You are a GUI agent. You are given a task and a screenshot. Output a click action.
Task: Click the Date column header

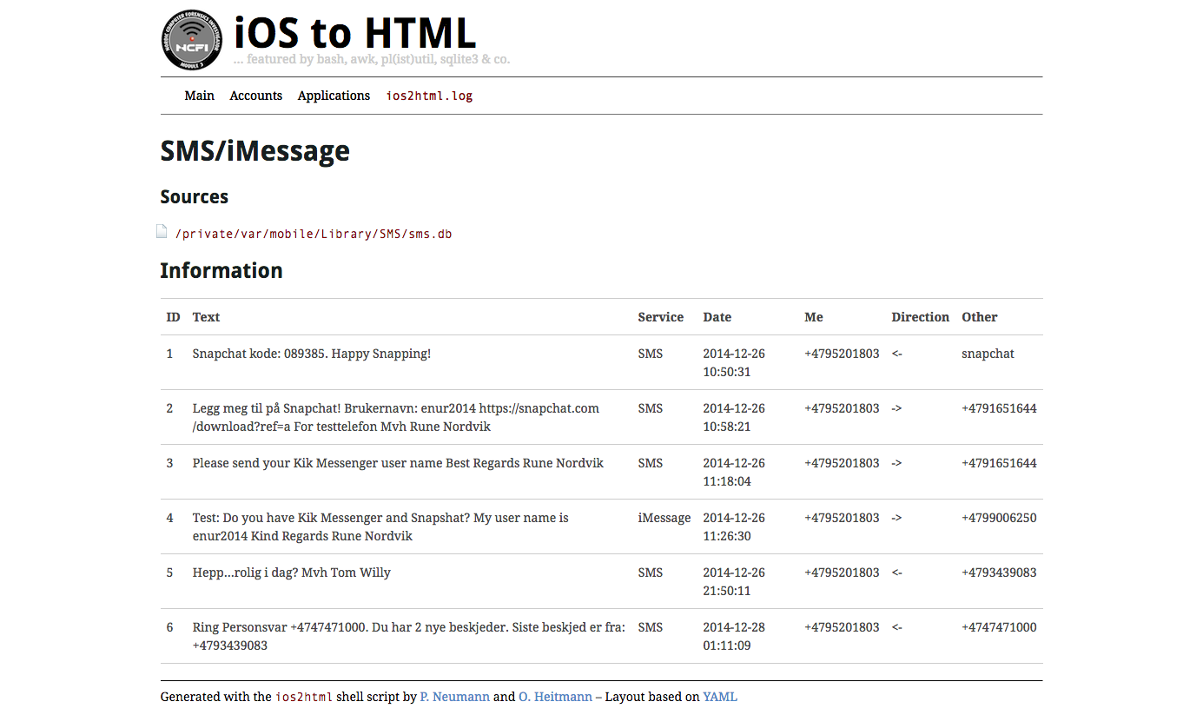[717, 317]
